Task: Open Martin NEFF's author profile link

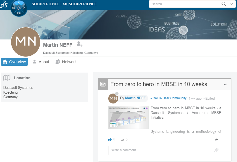Action: pos(135,98)
